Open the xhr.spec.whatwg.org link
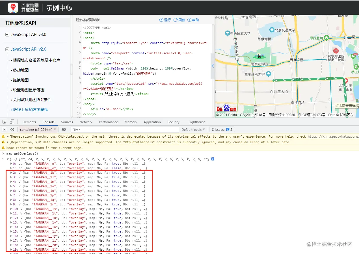The width and height of the screenshot is (359, 254). [333, 137]
